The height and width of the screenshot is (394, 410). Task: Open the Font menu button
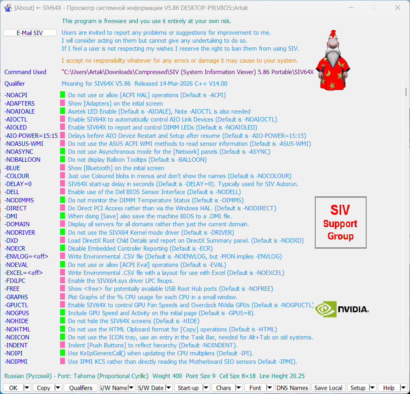[x=255, y=388]
